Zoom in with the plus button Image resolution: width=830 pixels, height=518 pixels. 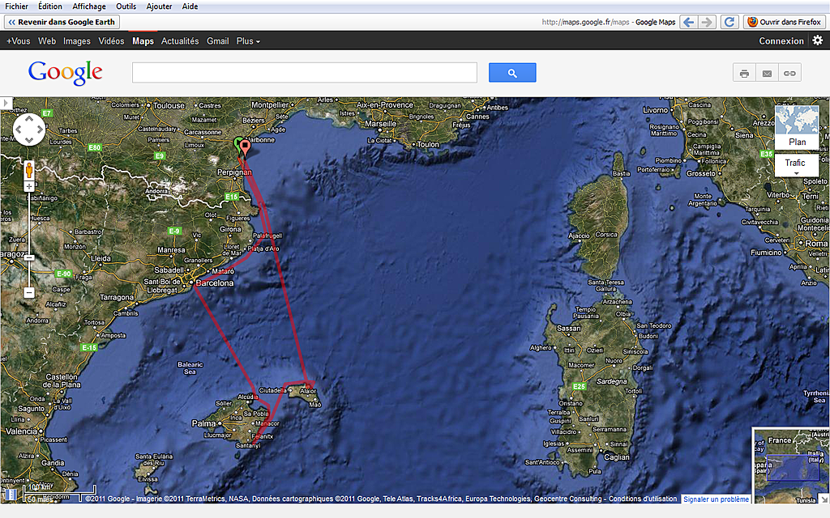(29, 187)
